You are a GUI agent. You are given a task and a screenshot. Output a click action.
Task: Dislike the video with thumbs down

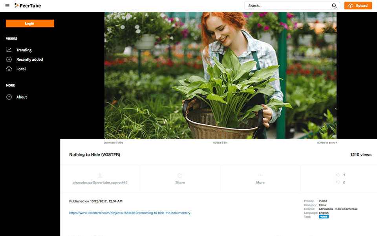[x=338, y=182]
